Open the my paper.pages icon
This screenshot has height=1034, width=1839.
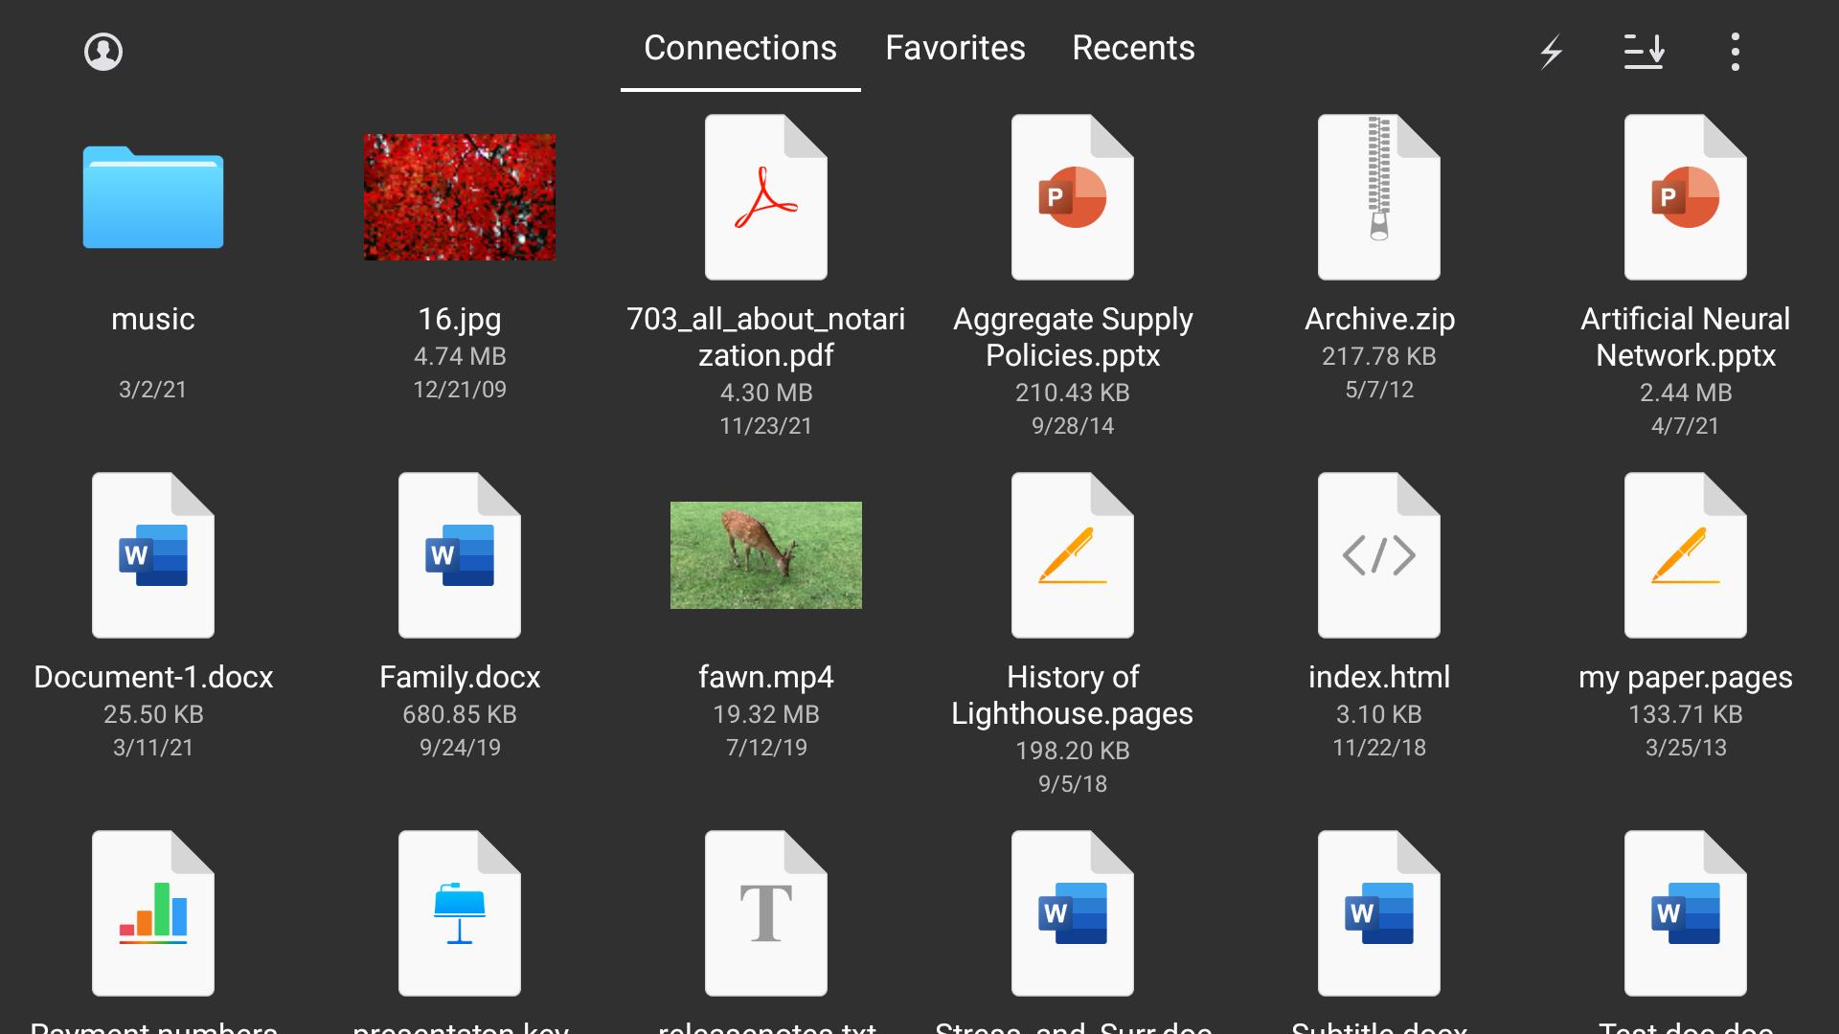(1686, 555)
